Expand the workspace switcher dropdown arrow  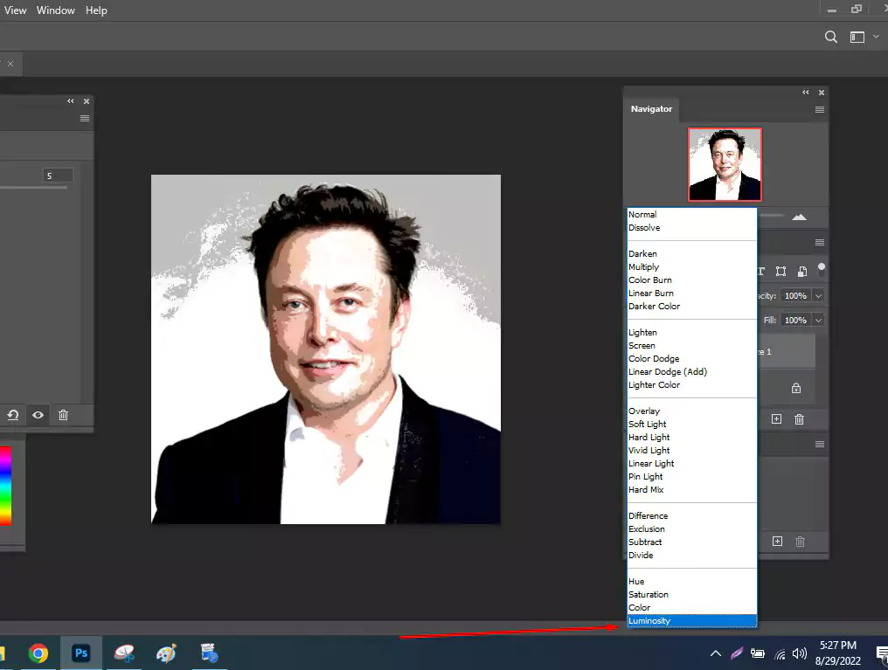876,37
